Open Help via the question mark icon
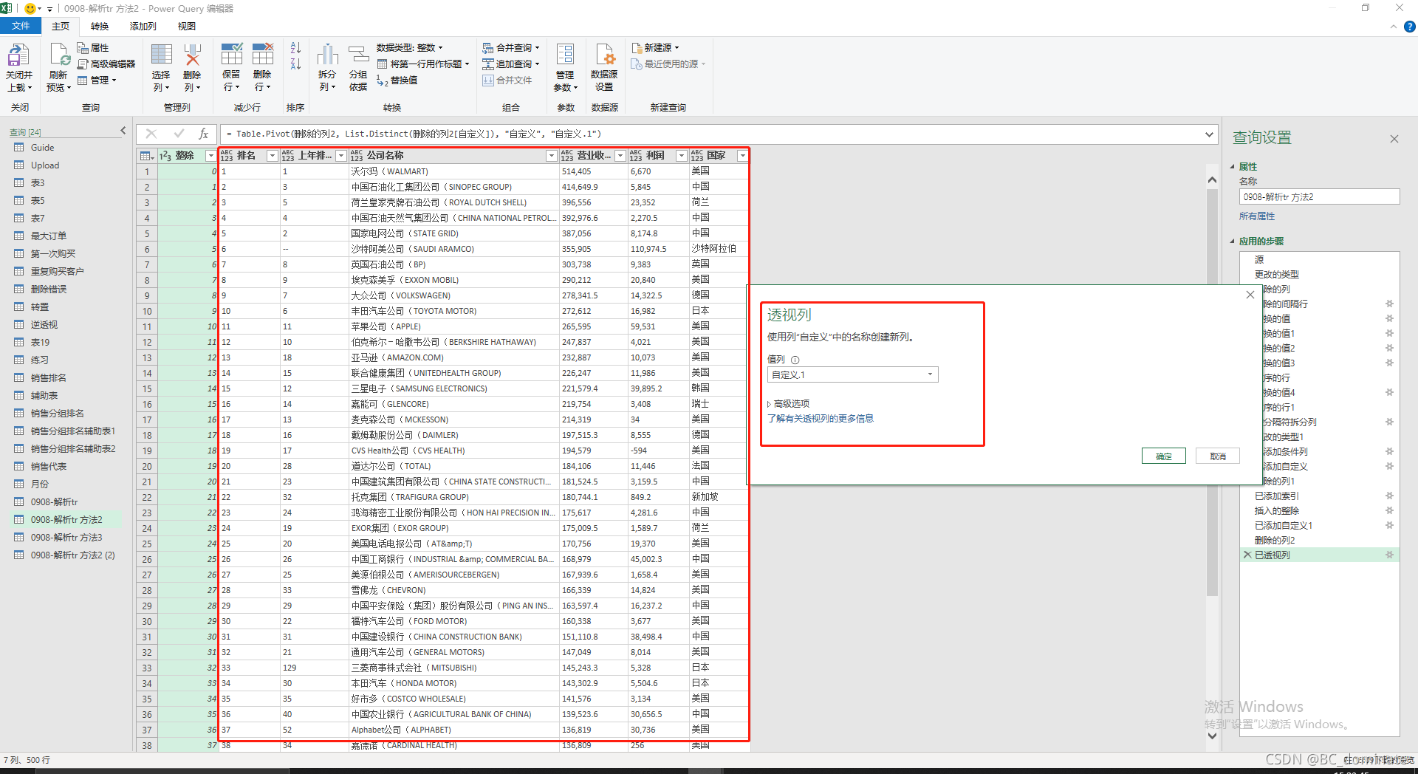This screenshot has height=774, width=1418. coord(1409,27)
